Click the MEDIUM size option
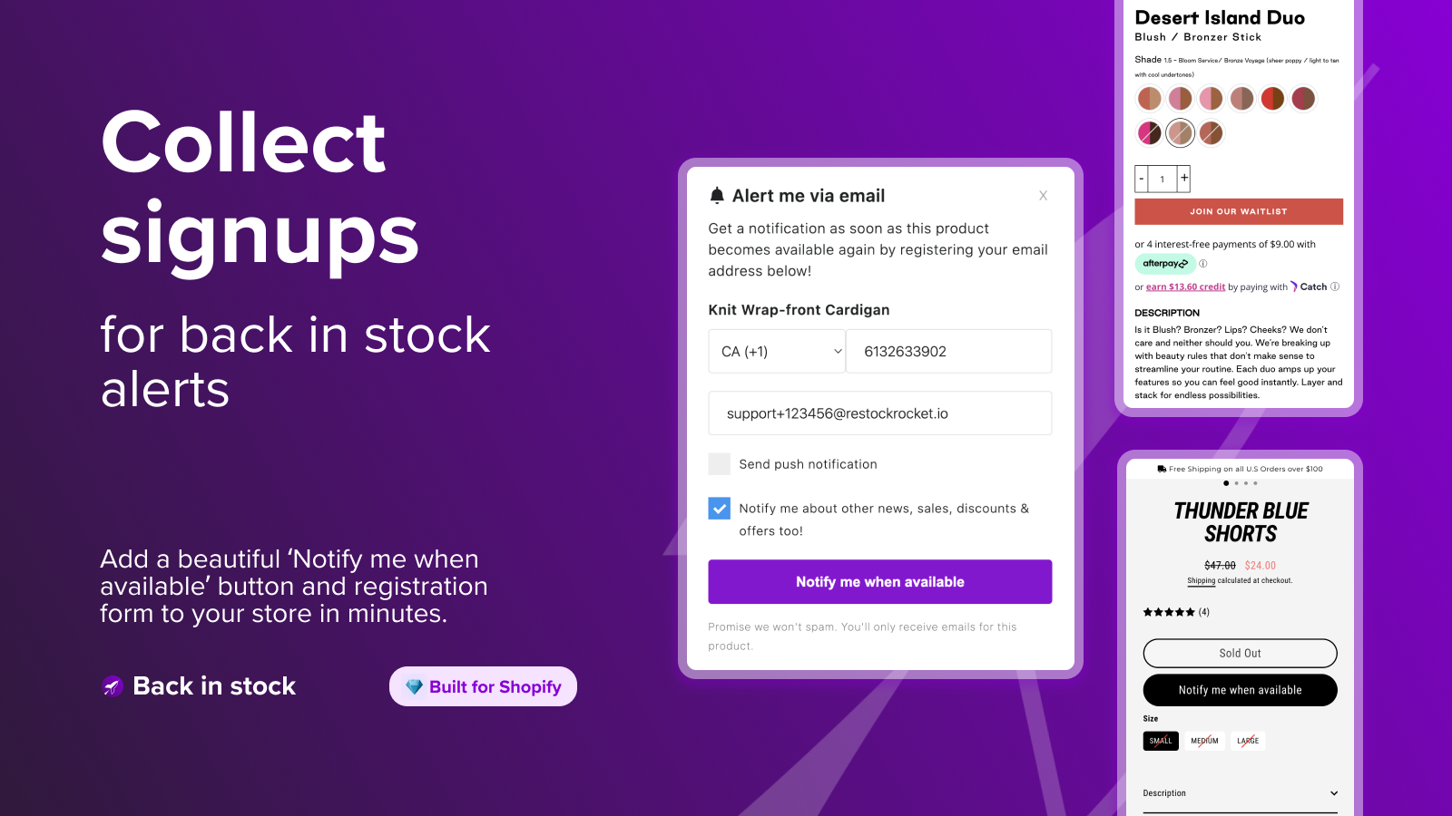The width and height of the screenshot is (1452, 816). (1204, 741)
